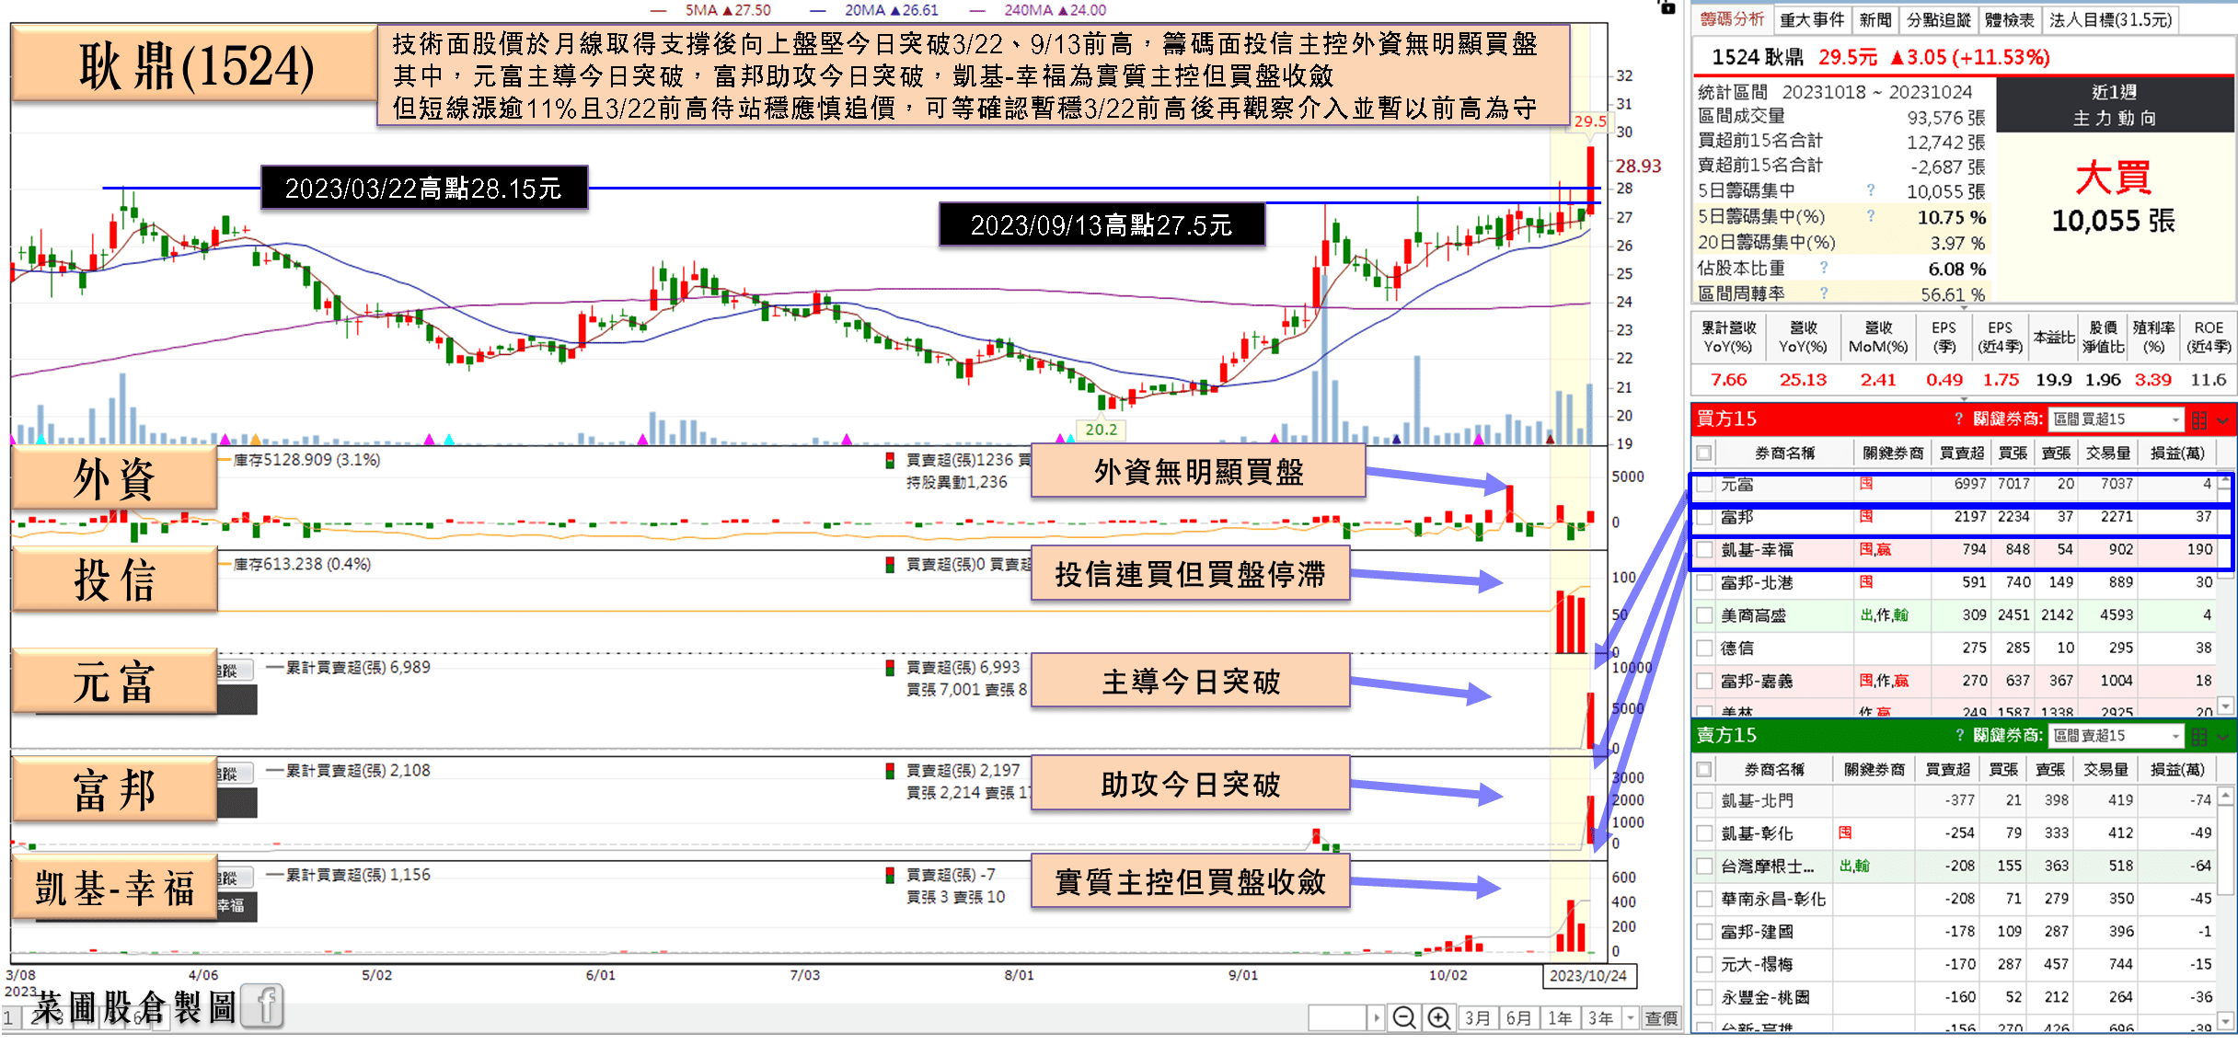Image resolution: width=2238 pixels, height=1056 pixels.
Task: Expand the time range dropdown arrow after 3年
Action: [1631, 1017]
